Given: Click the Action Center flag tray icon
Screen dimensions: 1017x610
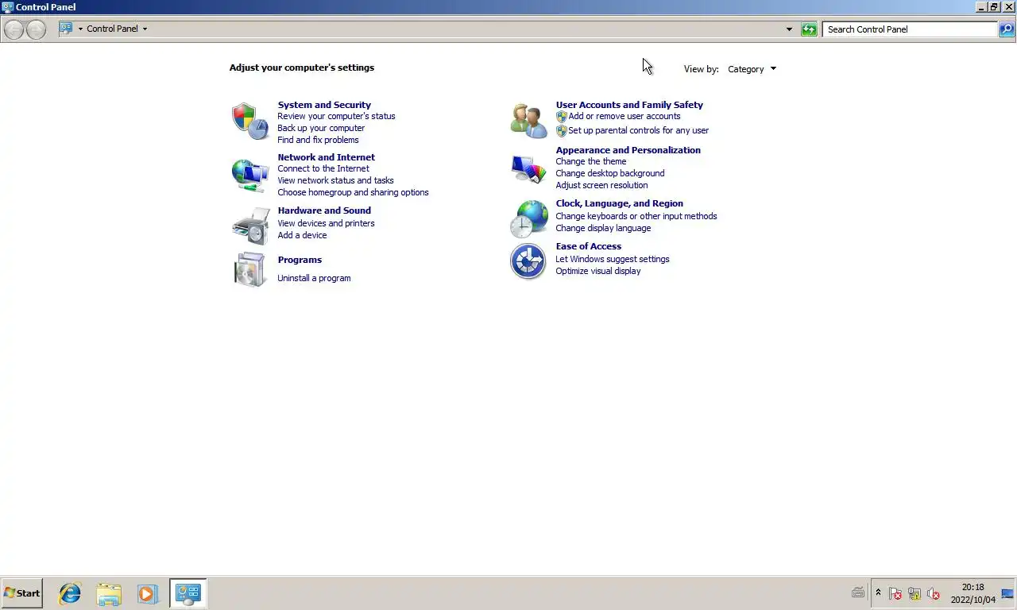Looking at the screenshot, I should (x=895, y=593).
